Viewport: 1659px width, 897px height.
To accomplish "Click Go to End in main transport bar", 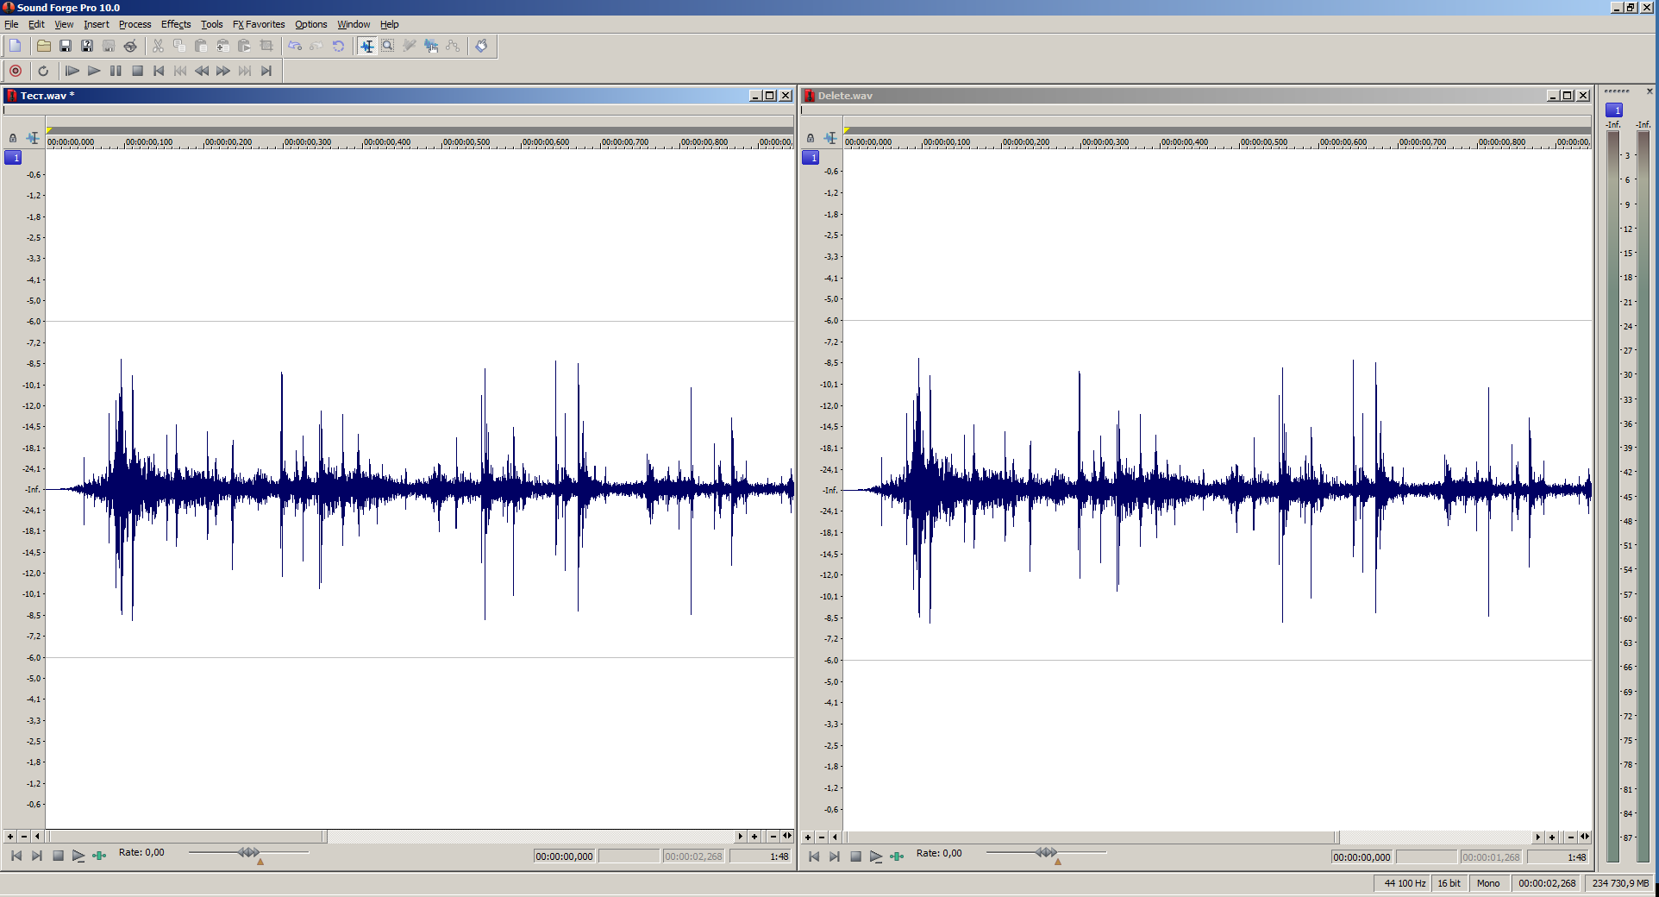I will [x=266, y=71].
